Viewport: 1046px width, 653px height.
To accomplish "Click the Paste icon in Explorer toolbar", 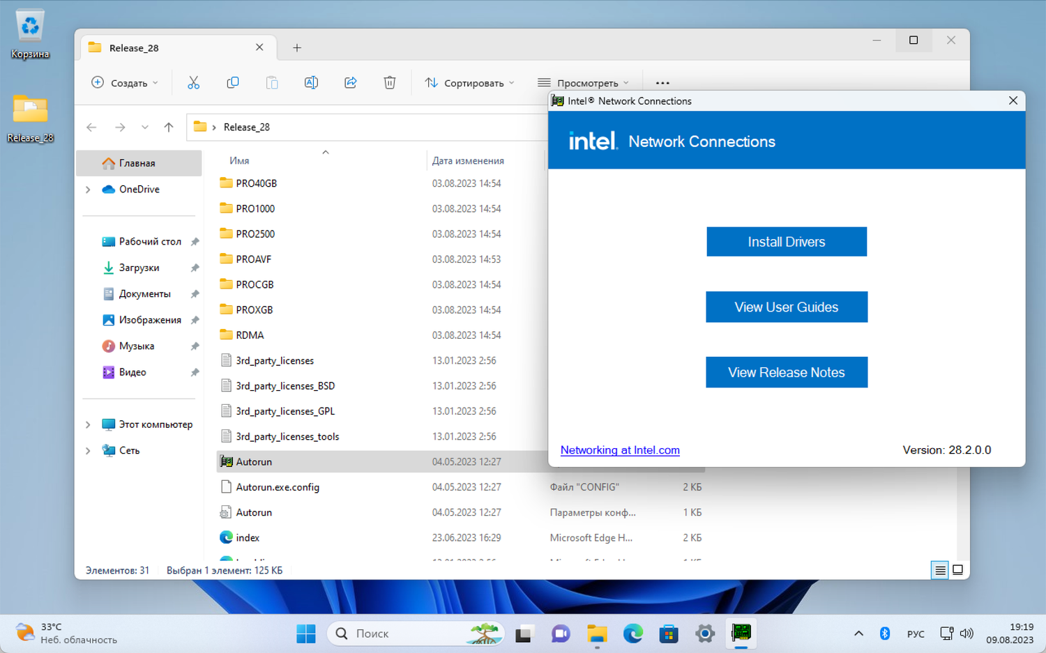I will pos(272,83).
